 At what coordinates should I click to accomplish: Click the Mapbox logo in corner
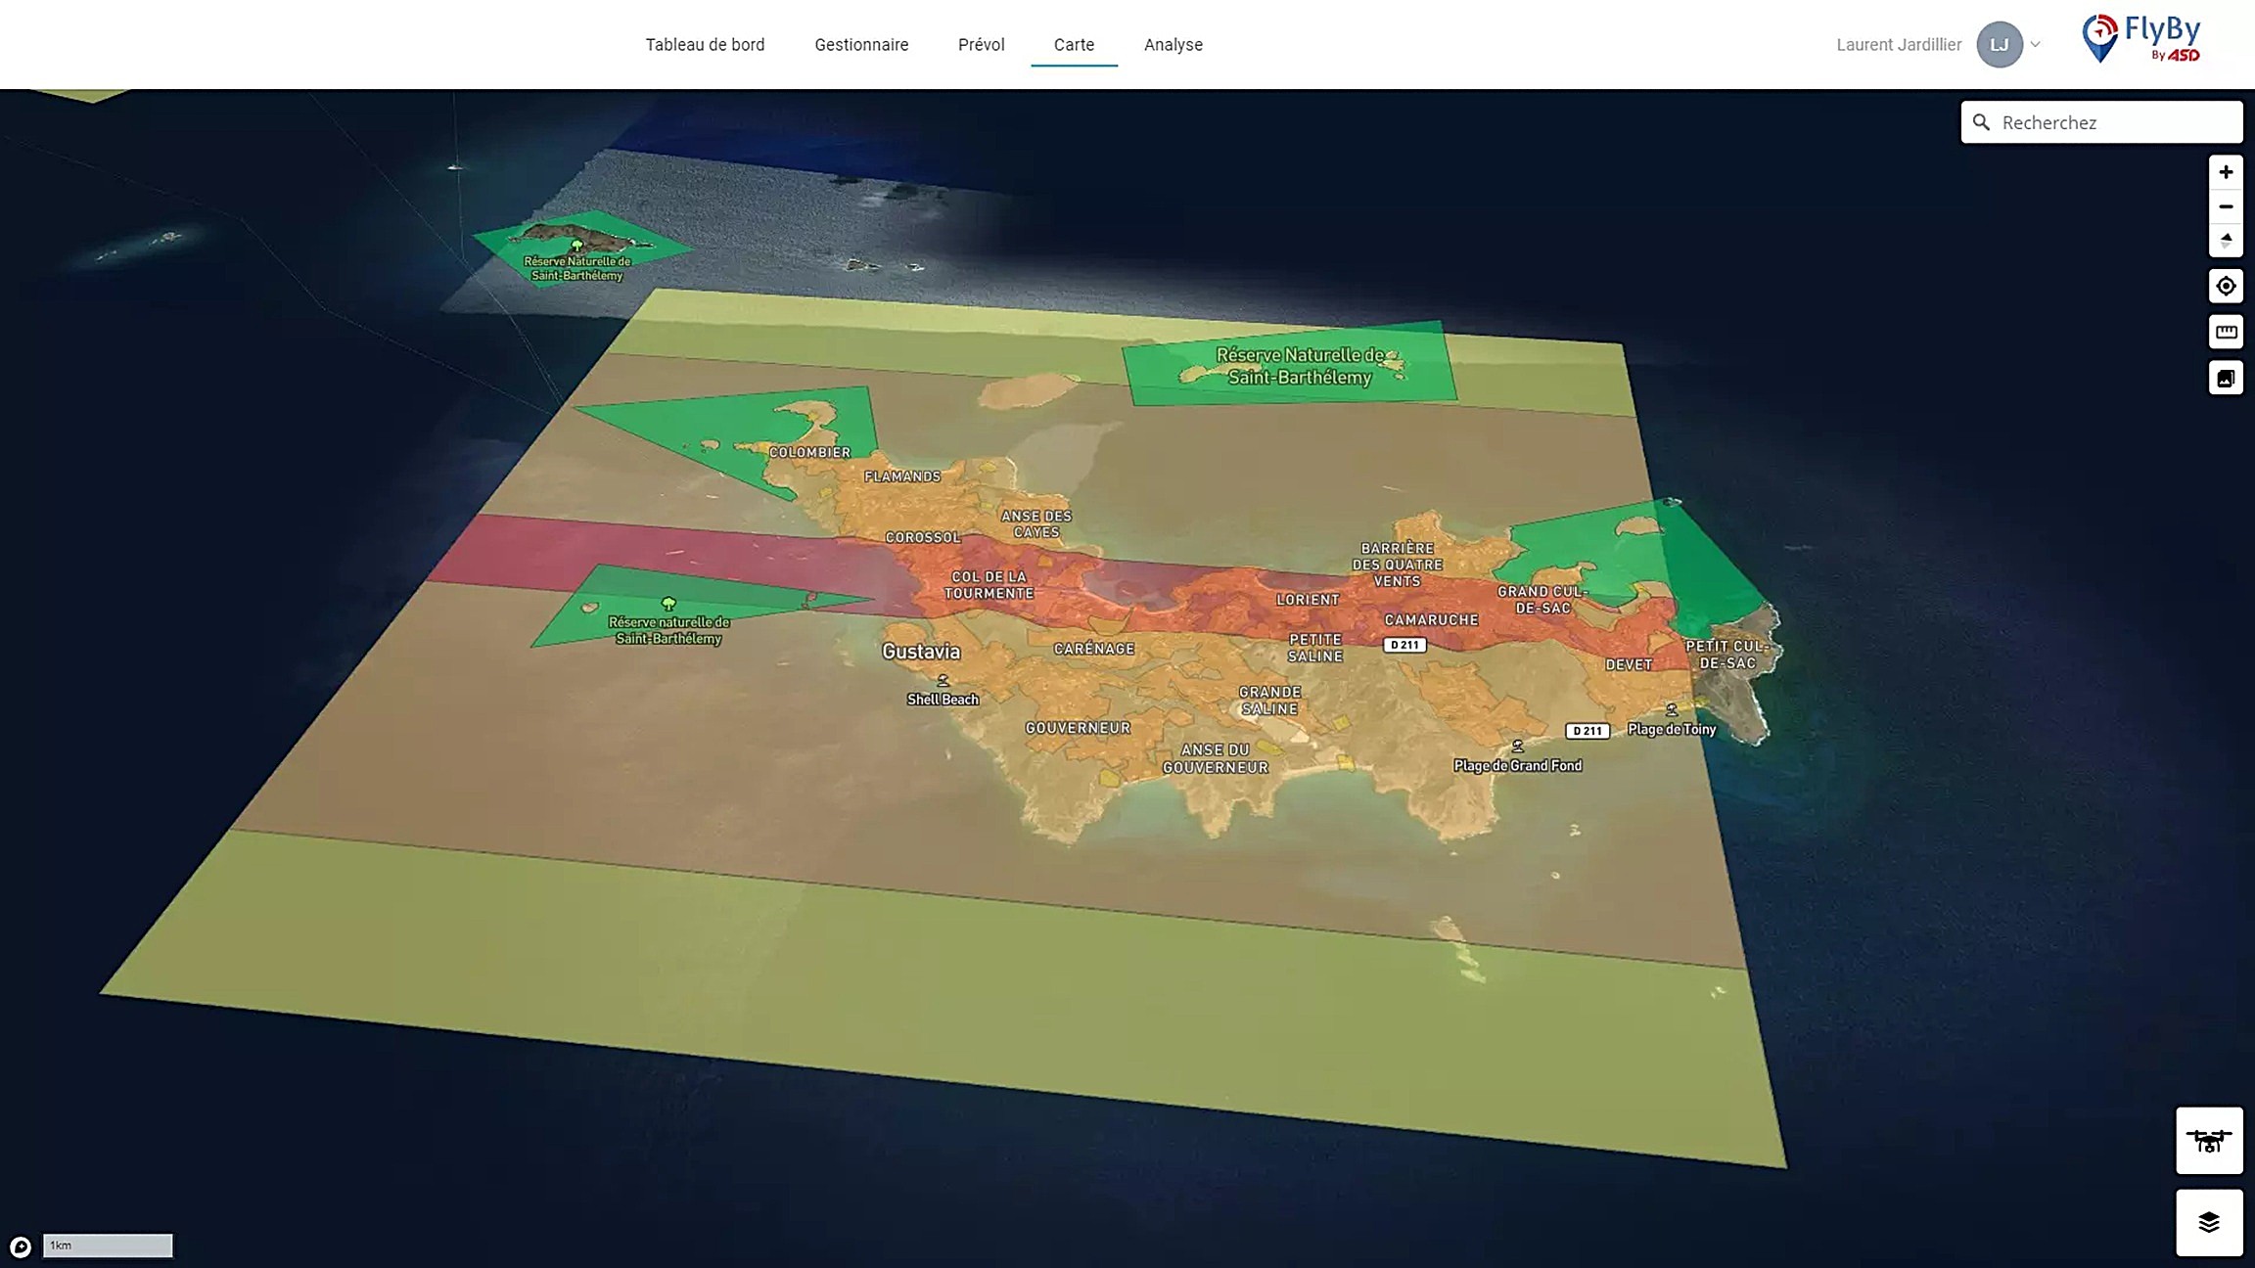[x=21, y=1246]
